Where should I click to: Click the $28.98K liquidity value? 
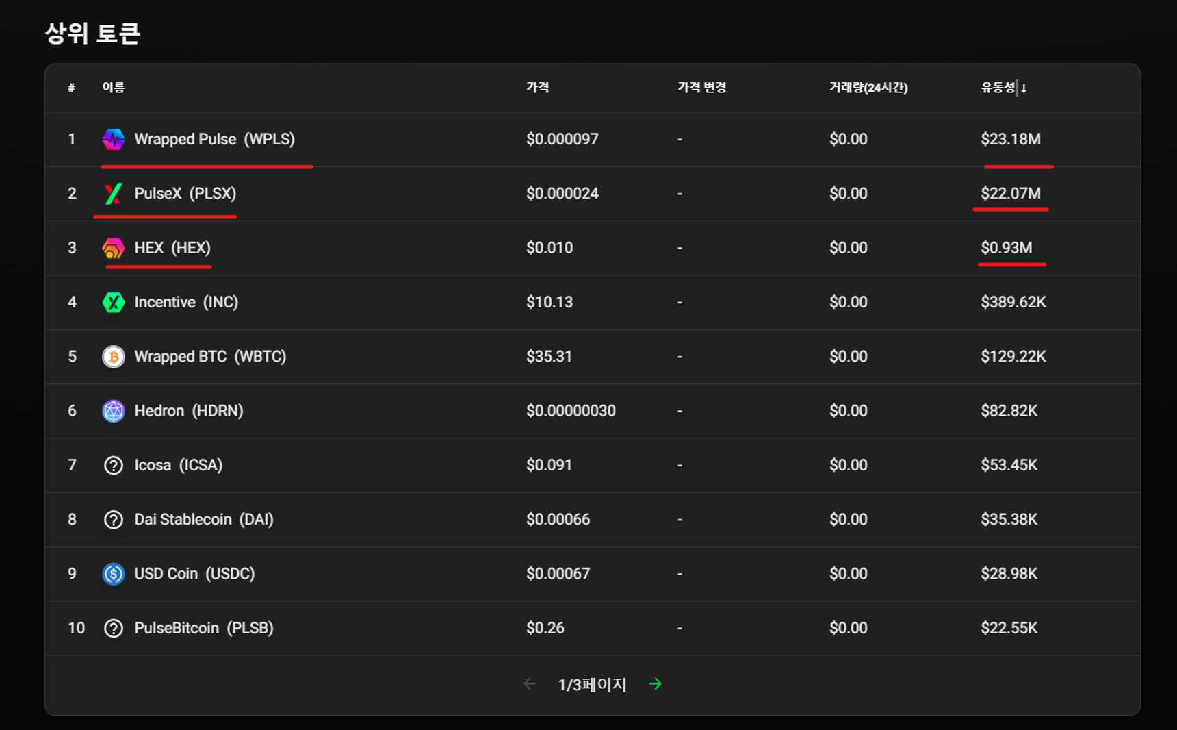(1009, 574)
